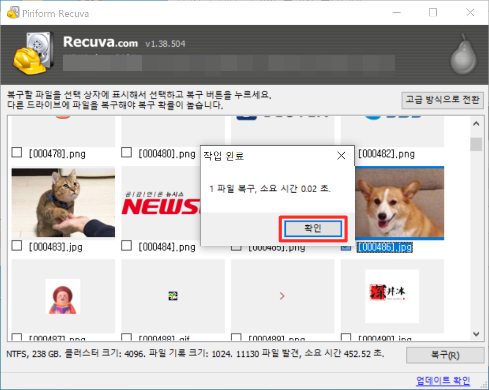Check the box for [000489] file
Image resolution: width=489 pixels, height=390 pixels.
(236, 337)
